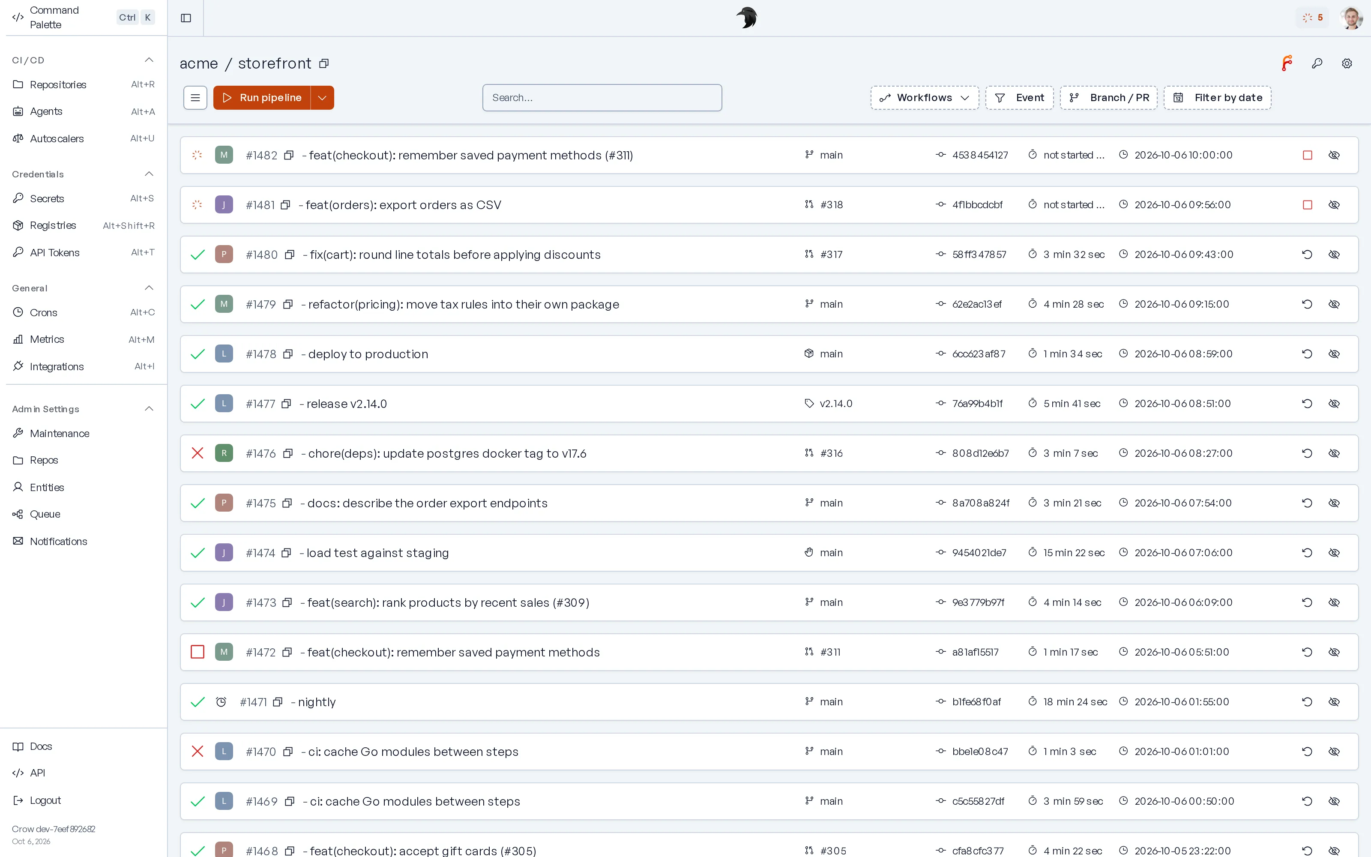Open repository settings gear
The height and width of the screenshot is (857, 1371).
coord(1347,63)
